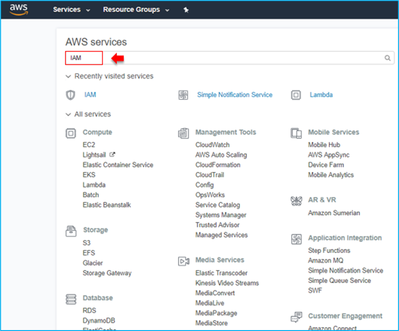Click the Compute category icon

[71, 133]
